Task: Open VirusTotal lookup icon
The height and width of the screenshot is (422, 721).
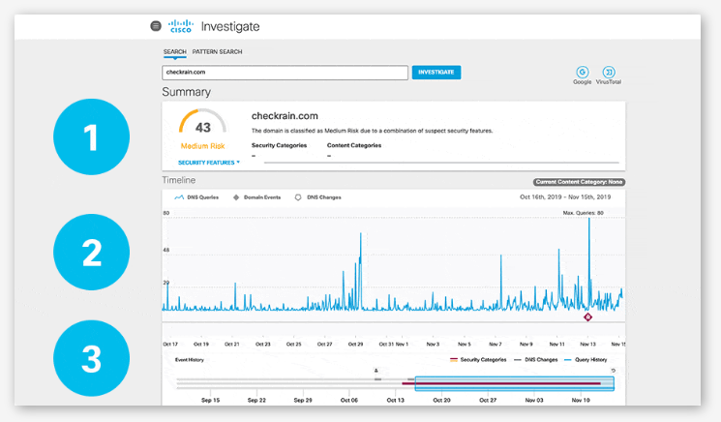Action: coord(609,73)
